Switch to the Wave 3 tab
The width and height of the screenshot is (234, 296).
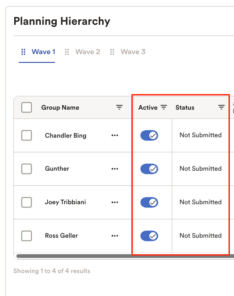pos(133,52)
